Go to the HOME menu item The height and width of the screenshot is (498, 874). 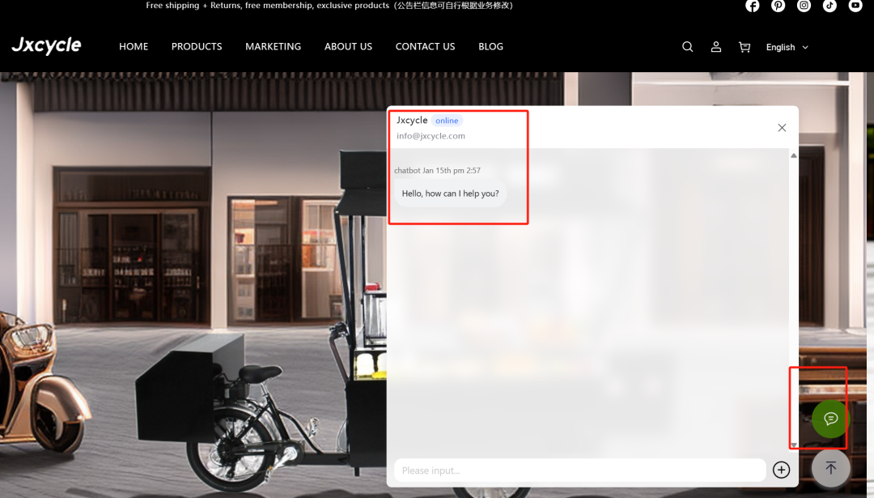coord(134,46)
